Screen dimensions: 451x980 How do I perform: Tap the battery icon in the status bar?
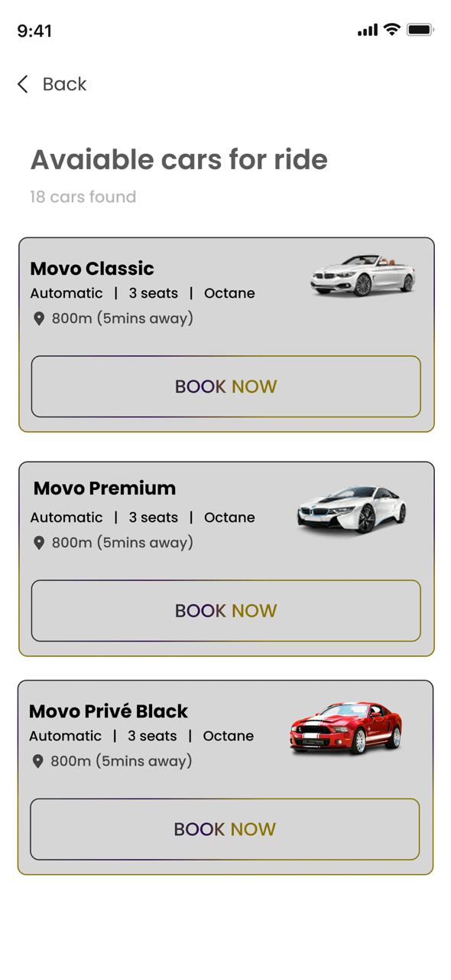tap(419, 29)
